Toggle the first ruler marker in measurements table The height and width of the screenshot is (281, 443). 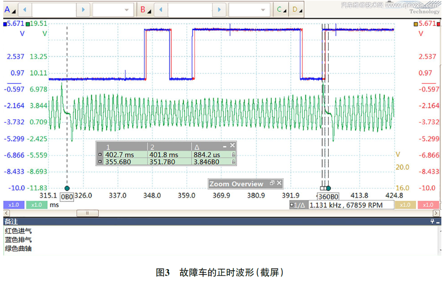pos(100,155)
